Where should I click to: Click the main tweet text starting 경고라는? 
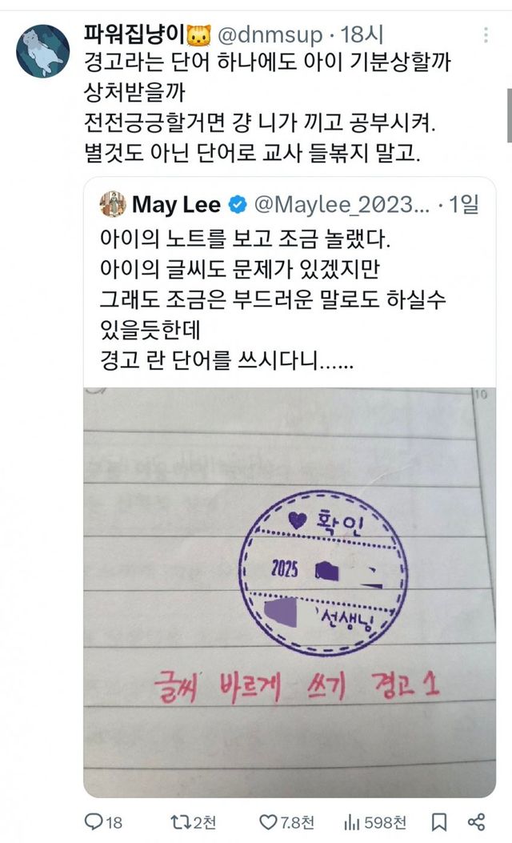point(267,107)
